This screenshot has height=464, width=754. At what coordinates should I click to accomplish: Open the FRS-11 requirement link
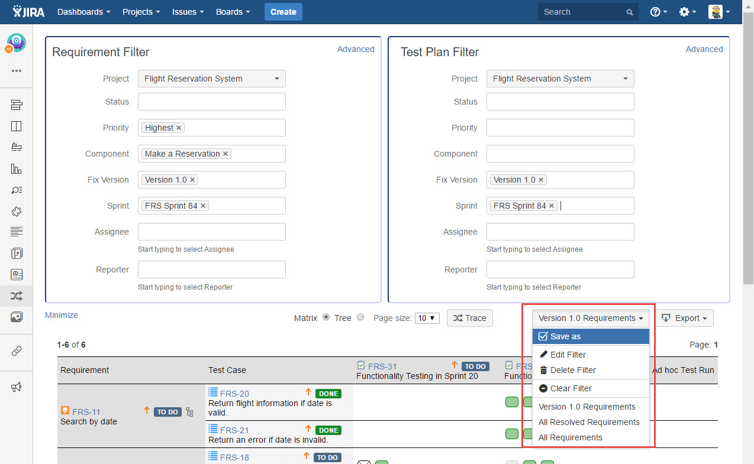(86, 412)
